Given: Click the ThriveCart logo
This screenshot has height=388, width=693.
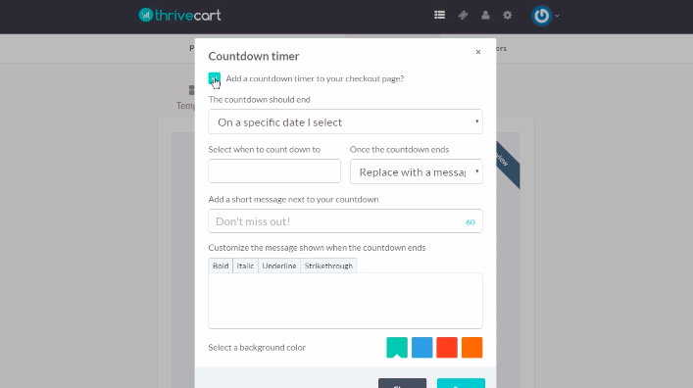Looking at the screenshot, I should coord(179,15).
